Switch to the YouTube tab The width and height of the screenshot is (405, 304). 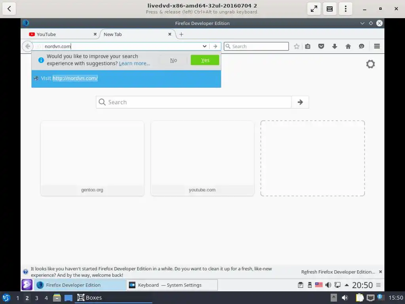pos(61,34)
